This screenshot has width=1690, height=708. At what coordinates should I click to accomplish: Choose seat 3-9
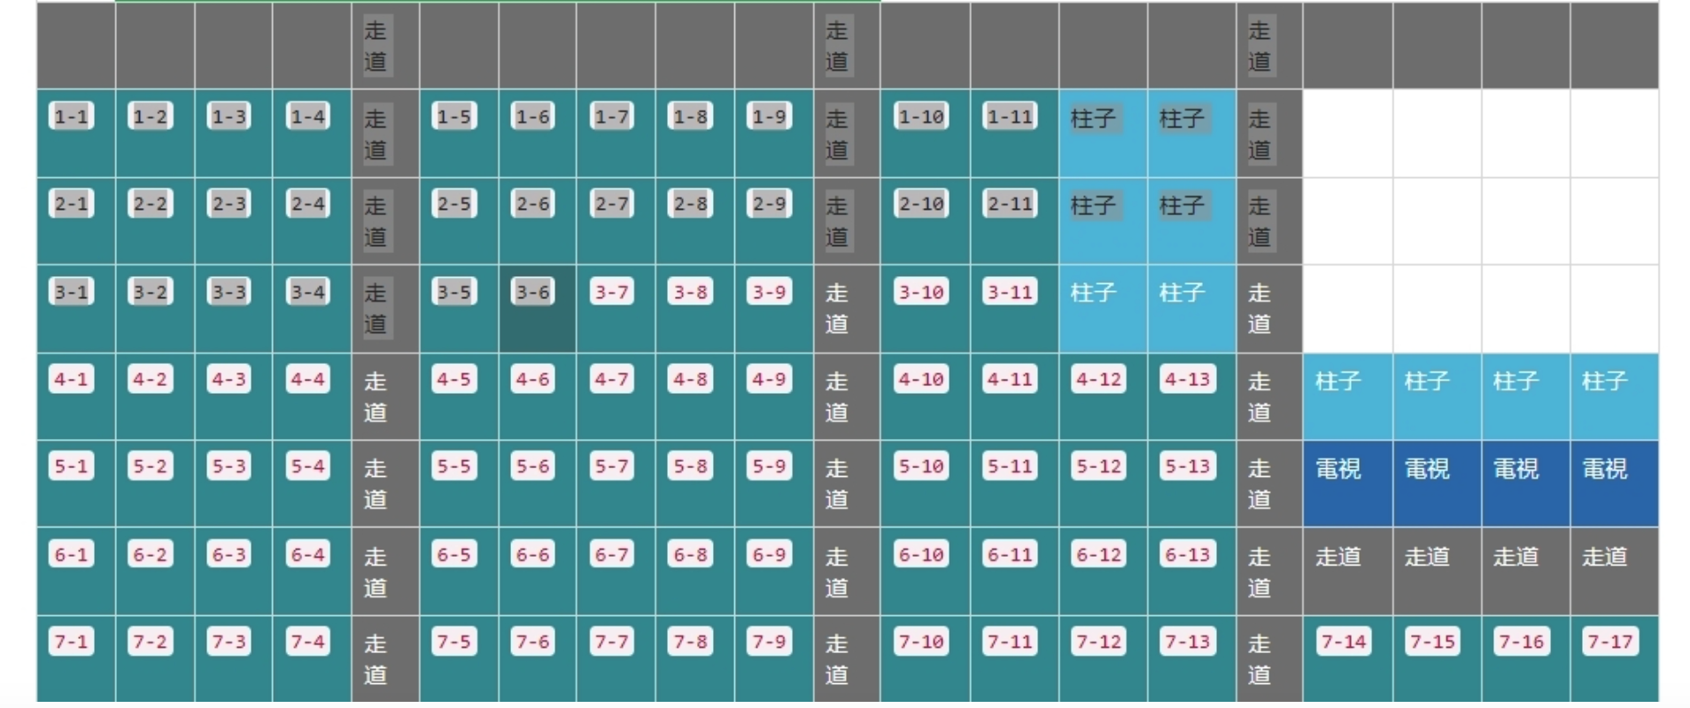(x=769, y=292)
